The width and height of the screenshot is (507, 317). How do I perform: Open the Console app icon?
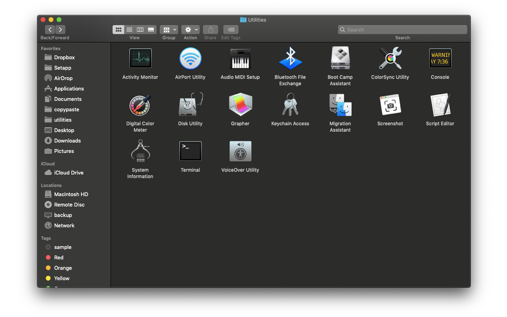[440, 58]
